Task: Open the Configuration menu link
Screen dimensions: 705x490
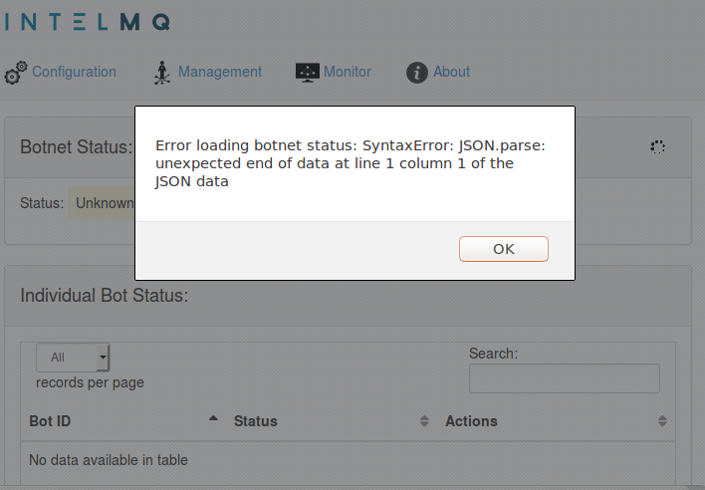Action: tap(74, 72)
